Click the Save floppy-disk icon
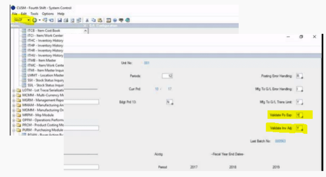 pyautogui.click(x=60, y=20)
